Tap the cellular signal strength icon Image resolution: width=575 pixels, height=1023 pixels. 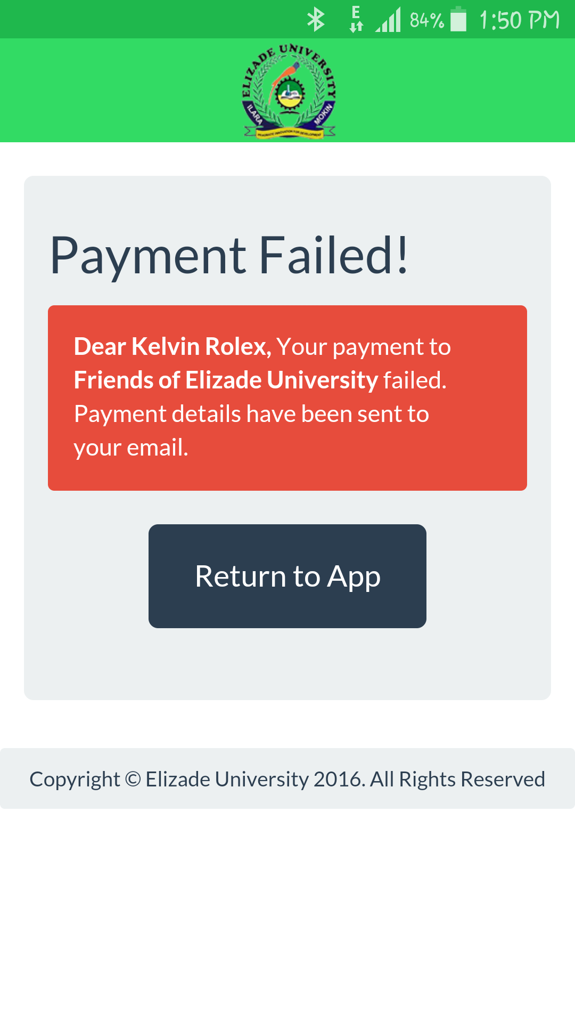(388, 20)
